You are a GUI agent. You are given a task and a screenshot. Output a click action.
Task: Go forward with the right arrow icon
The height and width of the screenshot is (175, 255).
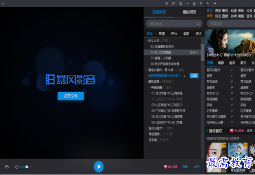click(x=215, y=3)
